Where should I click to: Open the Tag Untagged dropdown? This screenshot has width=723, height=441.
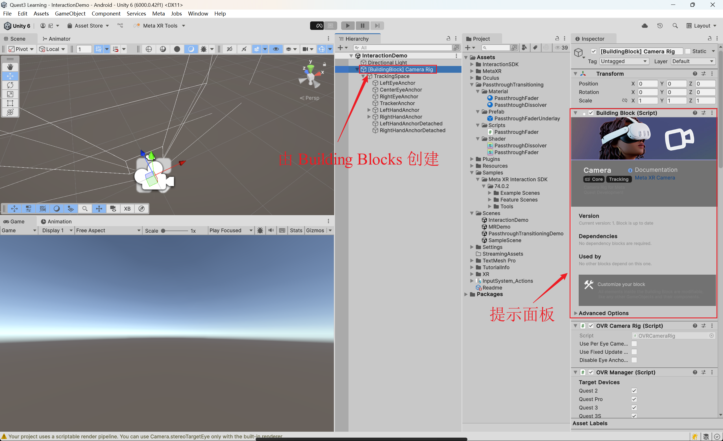pyautogui.click(x=624, y=61)
